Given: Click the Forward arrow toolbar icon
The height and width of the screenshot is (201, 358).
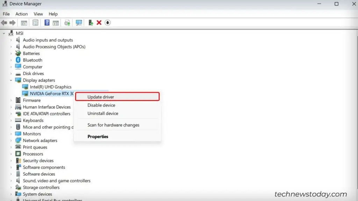Looking at the screenshot, I should 12,23.
